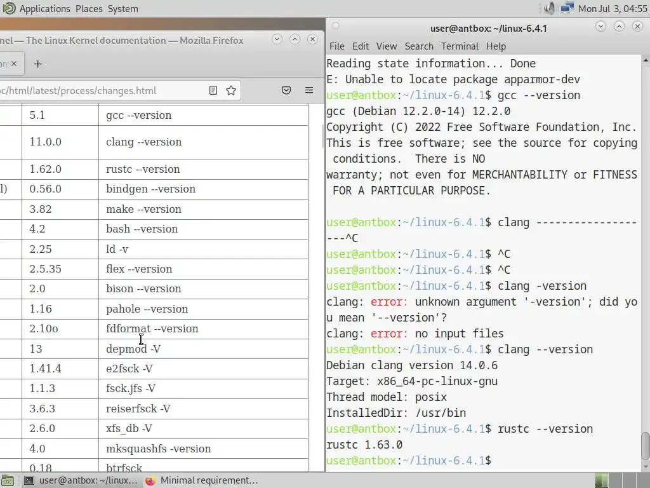Minimize the terminal window with the down-chevron button
The image size is (650, 488).
click(600, 27)
